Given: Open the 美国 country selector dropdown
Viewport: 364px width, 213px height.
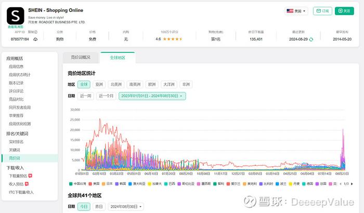Looking at the screenshot, I should point(296,11).
